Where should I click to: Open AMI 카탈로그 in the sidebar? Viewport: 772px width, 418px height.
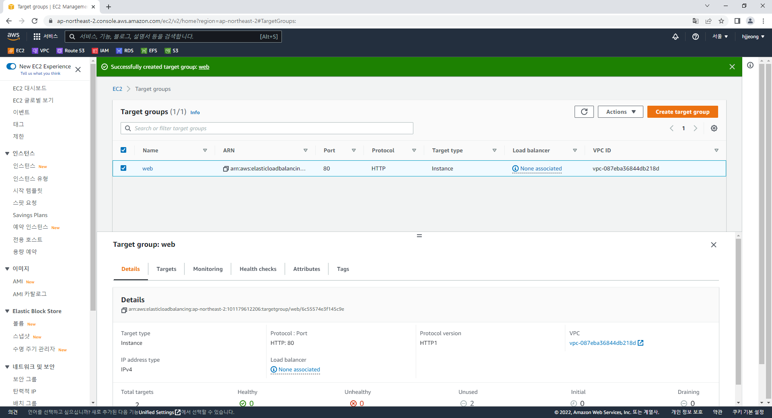pos(30,294)
